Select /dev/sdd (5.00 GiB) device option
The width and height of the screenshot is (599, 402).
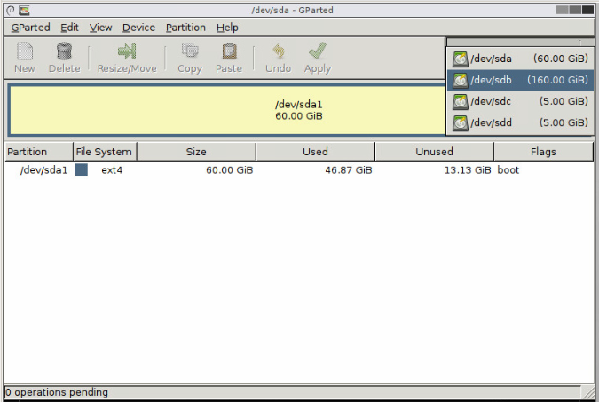pyautogui.click(x=519, y=122)
